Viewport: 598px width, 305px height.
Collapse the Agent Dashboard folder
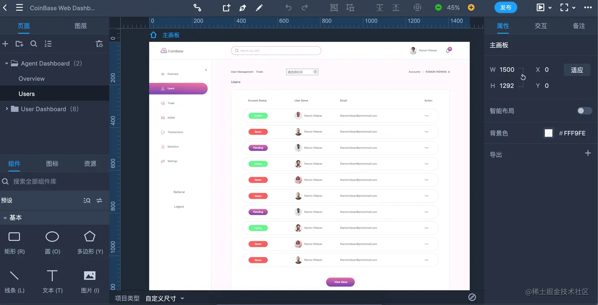6,63
